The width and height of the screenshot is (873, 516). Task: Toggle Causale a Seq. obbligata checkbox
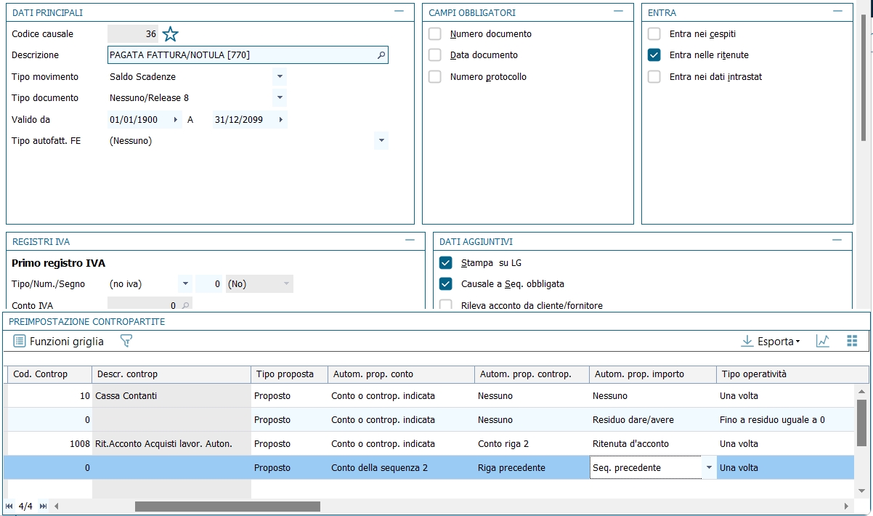pos(446,284)
